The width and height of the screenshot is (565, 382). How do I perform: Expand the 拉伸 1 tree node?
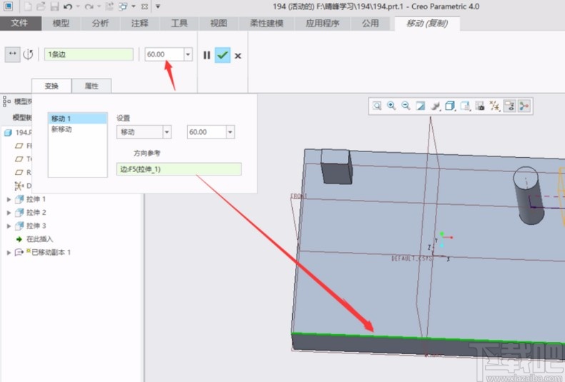click(9, 199)
